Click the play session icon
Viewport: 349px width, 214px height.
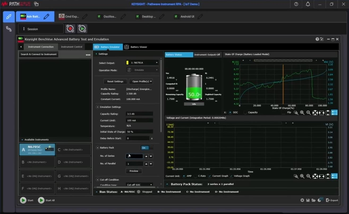[82, 29]
